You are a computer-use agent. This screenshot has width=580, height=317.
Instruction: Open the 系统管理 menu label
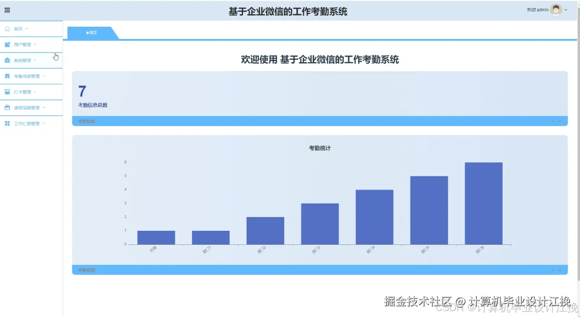22,60
